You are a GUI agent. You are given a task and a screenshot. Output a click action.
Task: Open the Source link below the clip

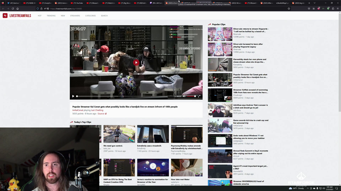(101, 114)
